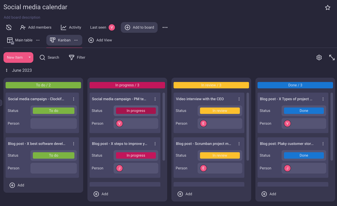Click Add in the To do column

coord(17,185)
